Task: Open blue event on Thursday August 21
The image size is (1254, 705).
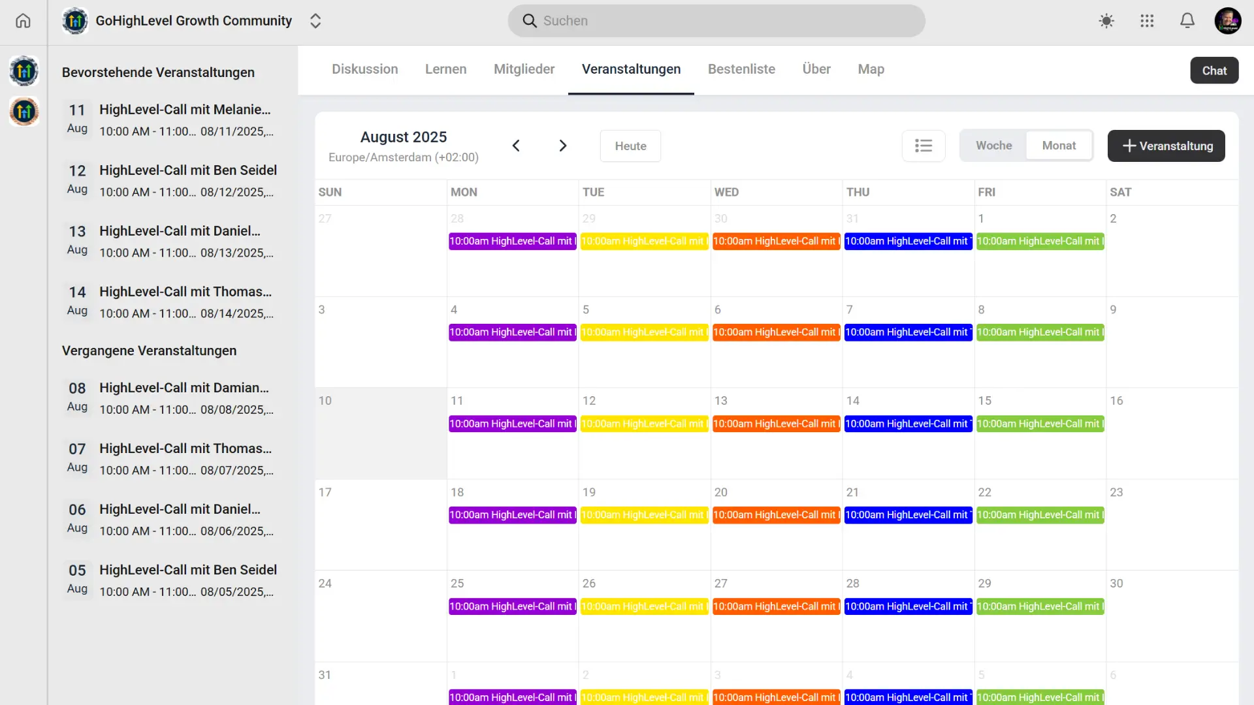Action: click(x=908, y=515)
